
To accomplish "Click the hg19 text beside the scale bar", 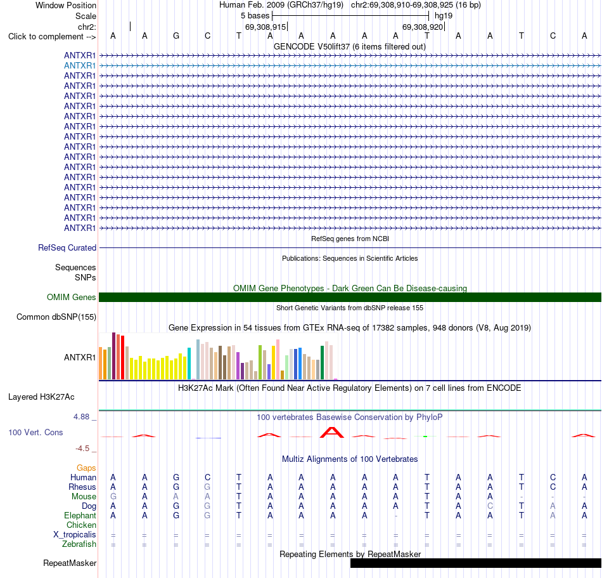I will click(x=444, y=16).
